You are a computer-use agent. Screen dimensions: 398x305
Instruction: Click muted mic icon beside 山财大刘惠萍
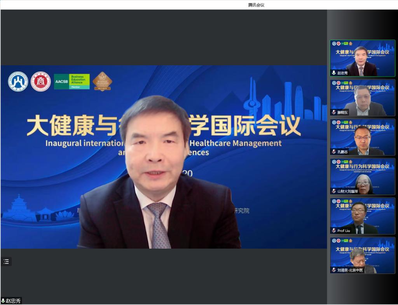(x=333, y=191)
